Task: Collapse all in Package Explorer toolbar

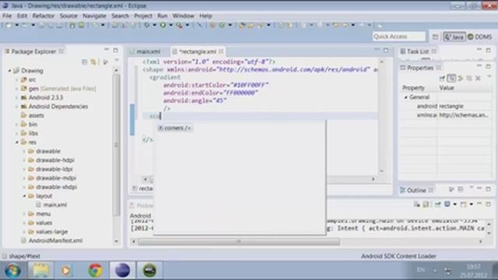Action: coord(85,62)
